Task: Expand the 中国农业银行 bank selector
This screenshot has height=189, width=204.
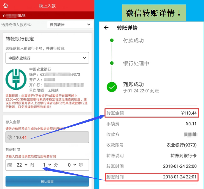Action: (47, 58)
